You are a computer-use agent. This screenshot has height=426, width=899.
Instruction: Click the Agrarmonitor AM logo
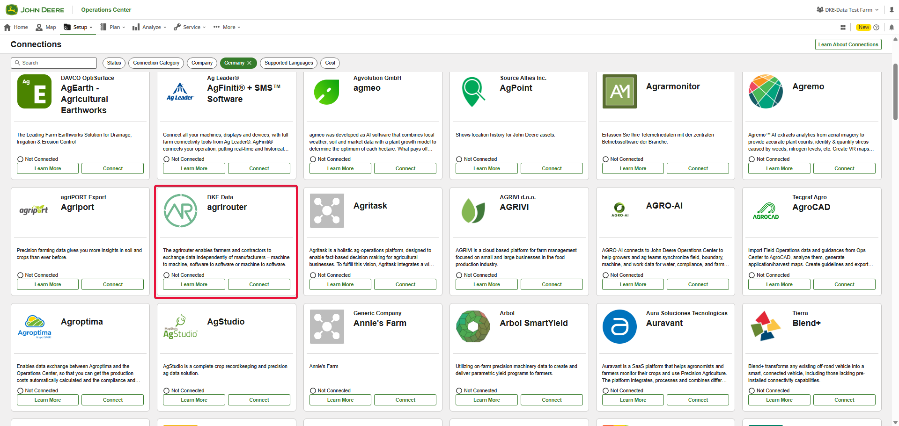tap(619, 91)
